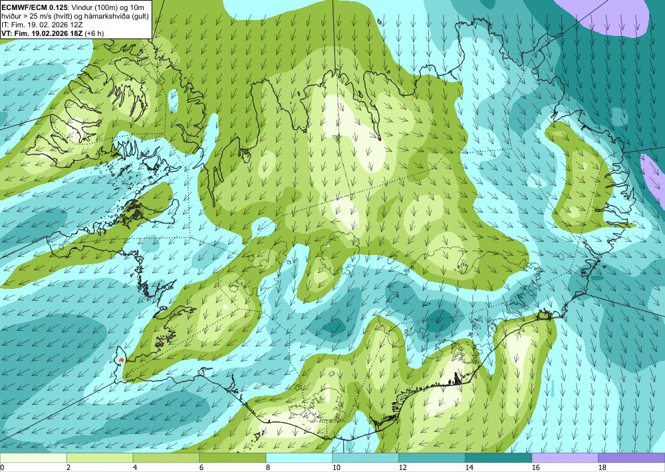Click the medium teal 12–14 legend swatch

point(432,457)
